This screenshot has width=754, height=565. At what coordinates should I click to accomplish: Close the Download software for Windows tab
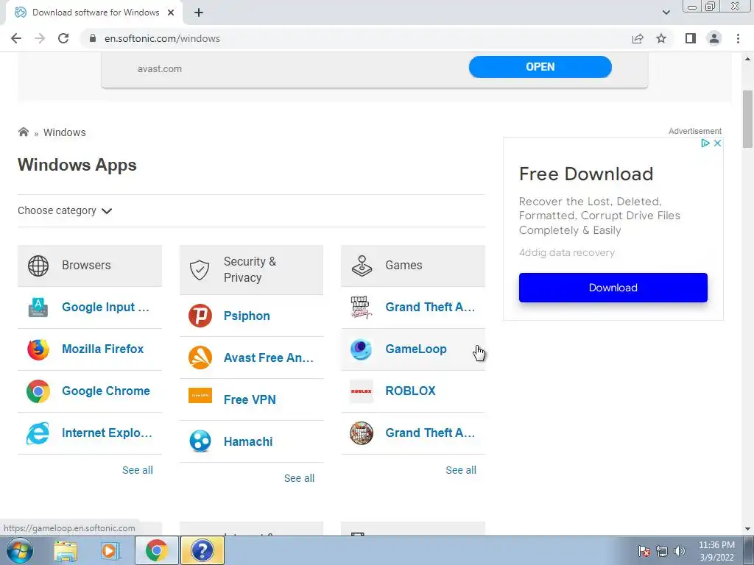point(171,13)
